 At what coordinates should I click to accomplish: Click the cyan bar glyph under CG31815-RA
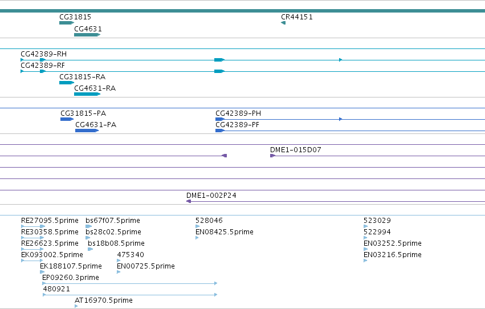click(67, 83)
